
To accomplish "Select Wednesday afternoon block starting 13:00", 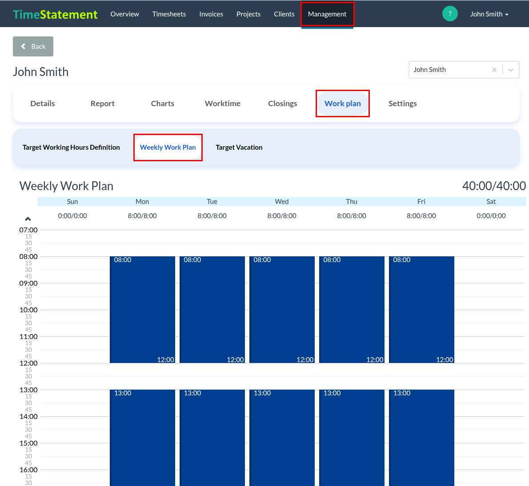I will [x=282, y=438].
